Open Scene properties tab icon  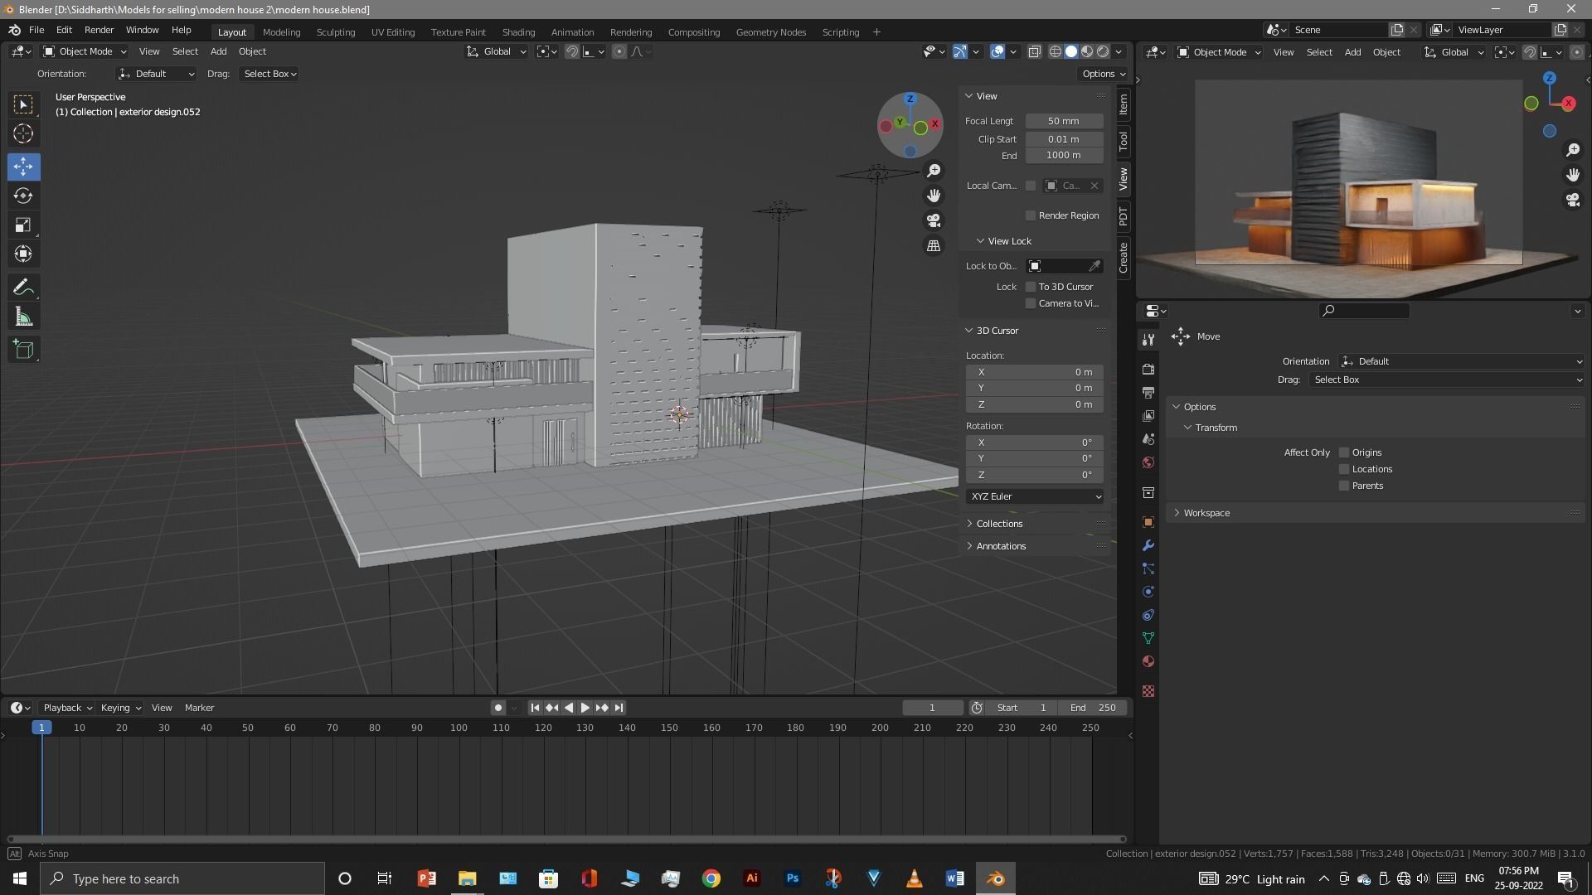click(x=1148, y=438)
